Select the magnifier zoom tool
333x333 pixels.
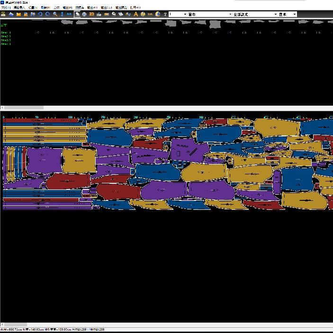(x=55, y=14)
